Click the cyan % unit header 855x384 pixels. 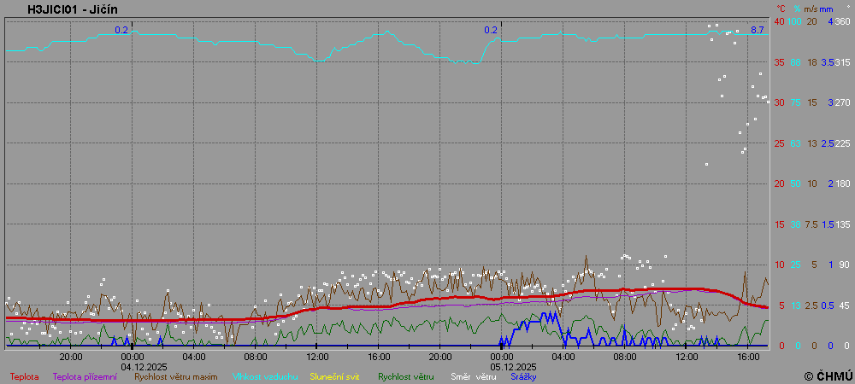tap(796, 9)
